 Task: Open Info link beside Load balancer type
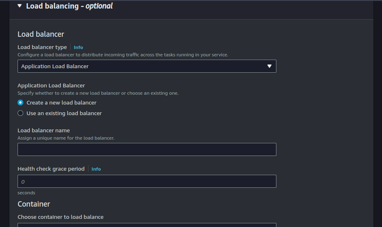click(x=78, y=47)
